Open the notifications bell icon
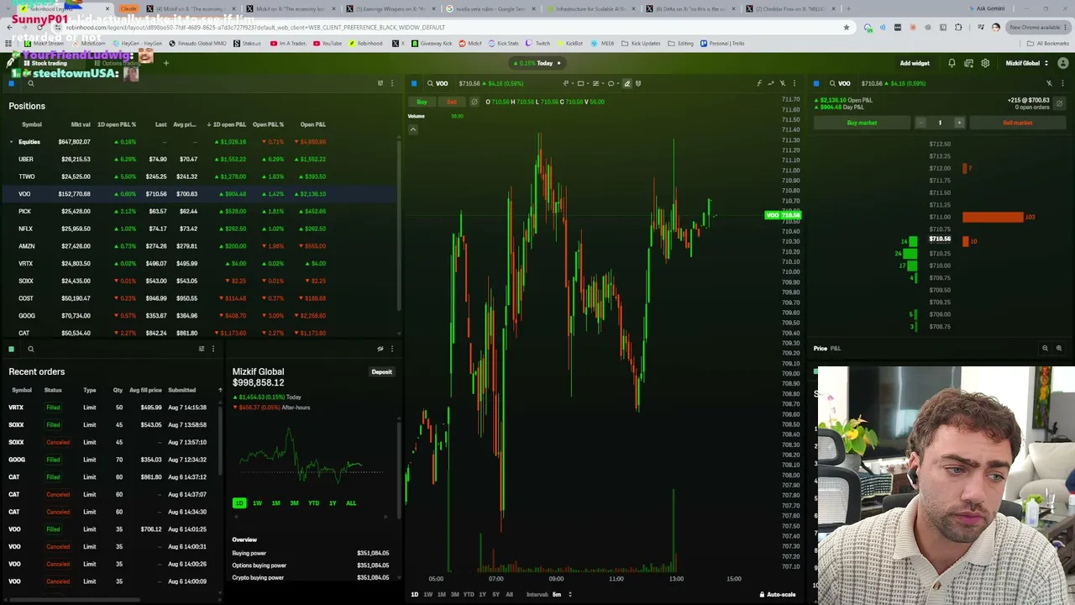1075x605 pixels. (x=952, y=63)
